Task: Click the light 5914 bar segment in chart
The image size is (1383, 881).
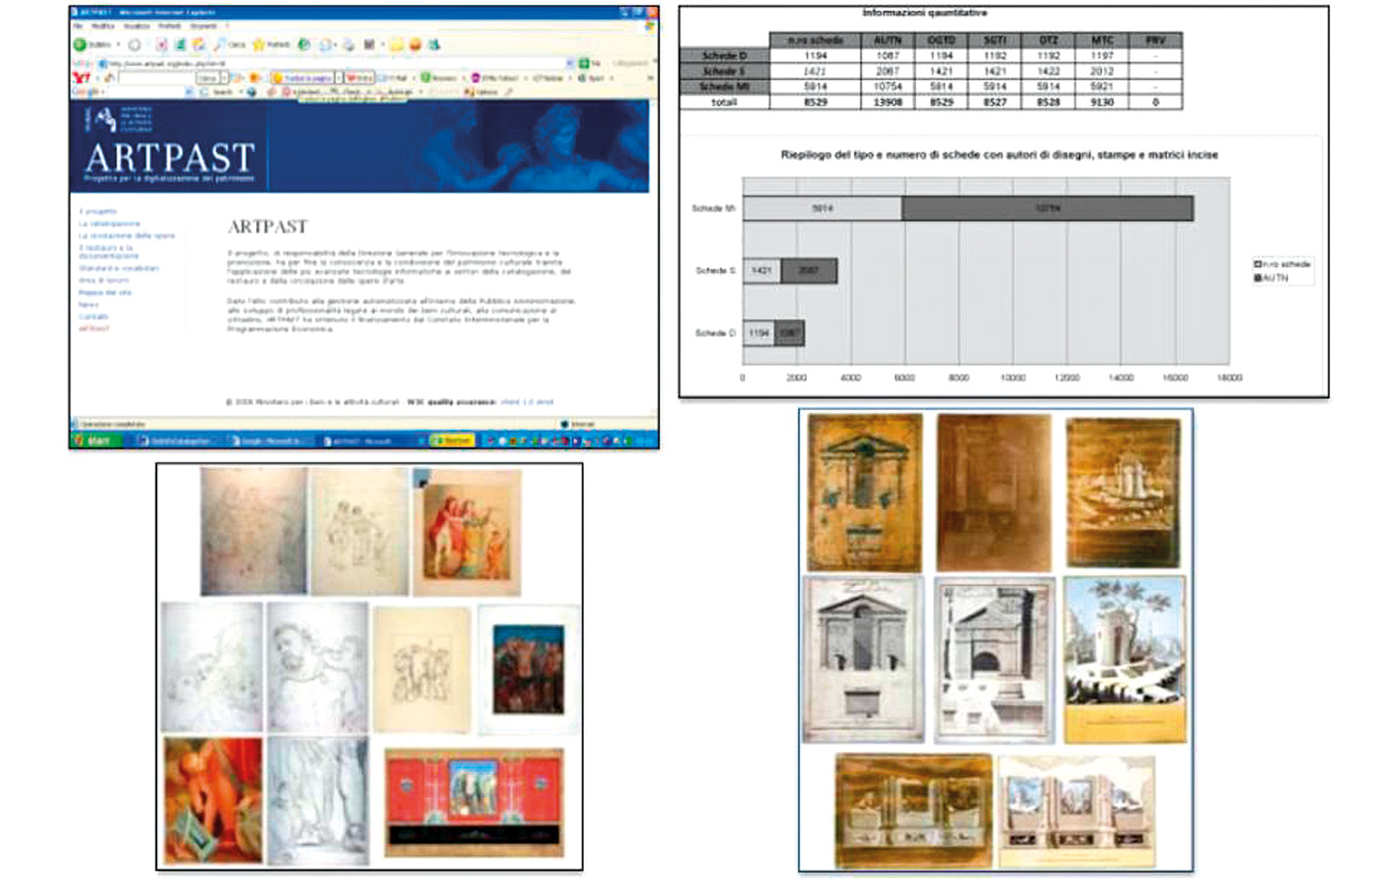Action: (823, 208)
